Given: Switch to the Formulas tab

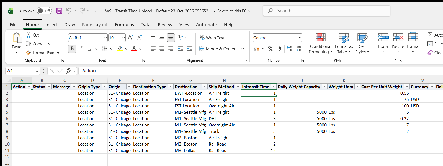Looking at the screenshot, I should click(x=124, y=25).
